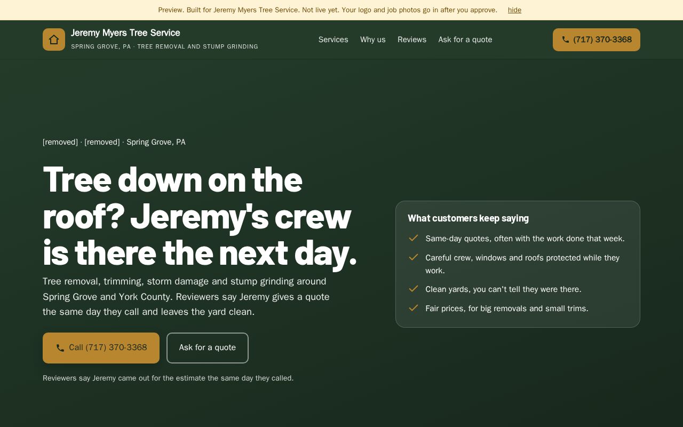This screenshot has width=683, height=427.
Task: Click the "Reviewers say Jeremy came out" note
Action: coord(168,378)
